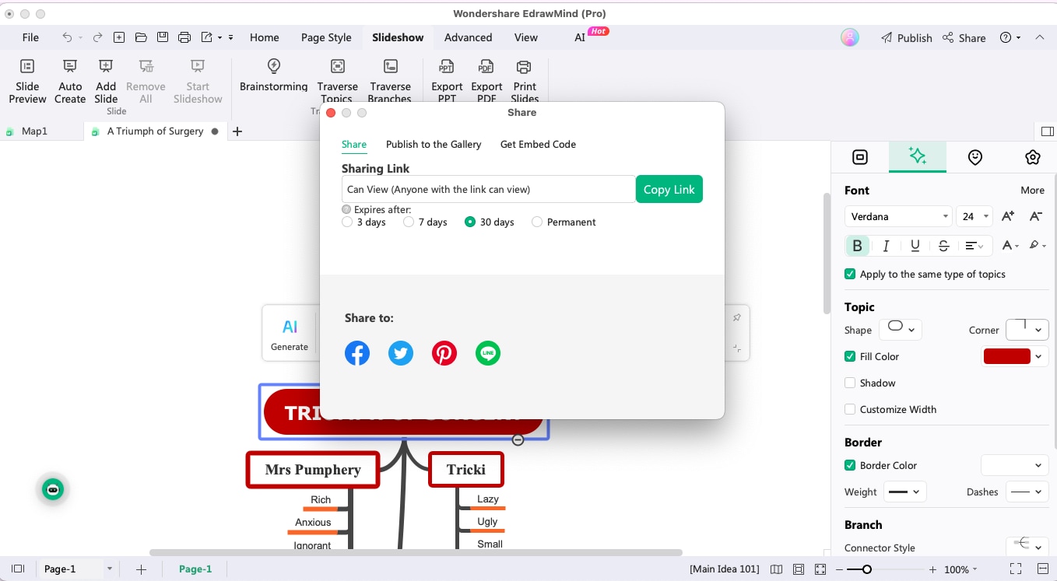Click More in the Font section
Viewport: 1057px width, 581px height.
pos(1033,190)
